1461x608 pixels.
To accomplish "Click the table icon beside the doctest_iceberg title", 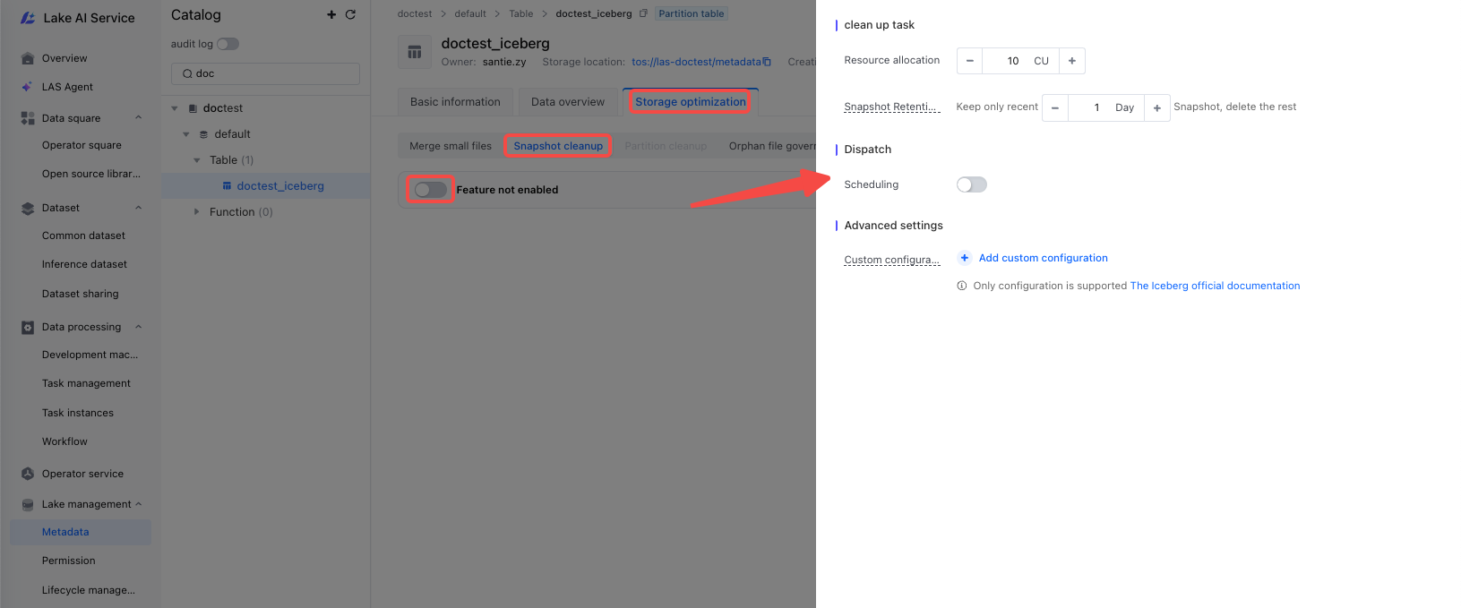I will [415, 52].
